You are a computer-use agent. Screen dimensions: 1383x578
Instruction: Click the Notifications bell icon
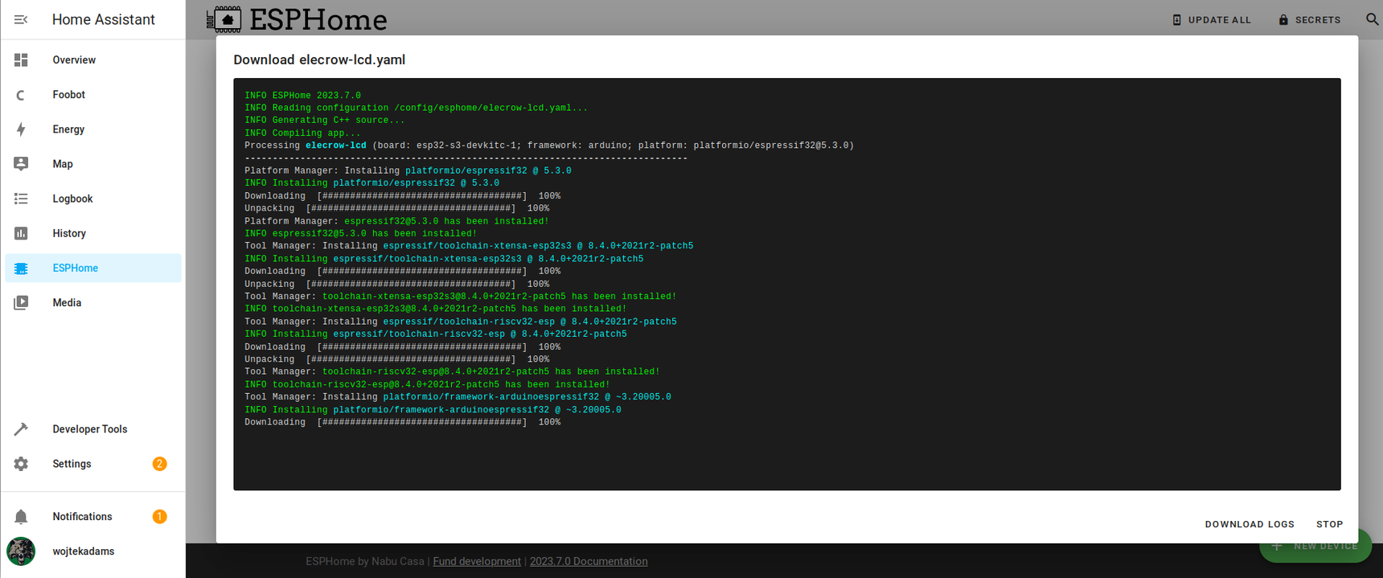[x=21, y=517]
